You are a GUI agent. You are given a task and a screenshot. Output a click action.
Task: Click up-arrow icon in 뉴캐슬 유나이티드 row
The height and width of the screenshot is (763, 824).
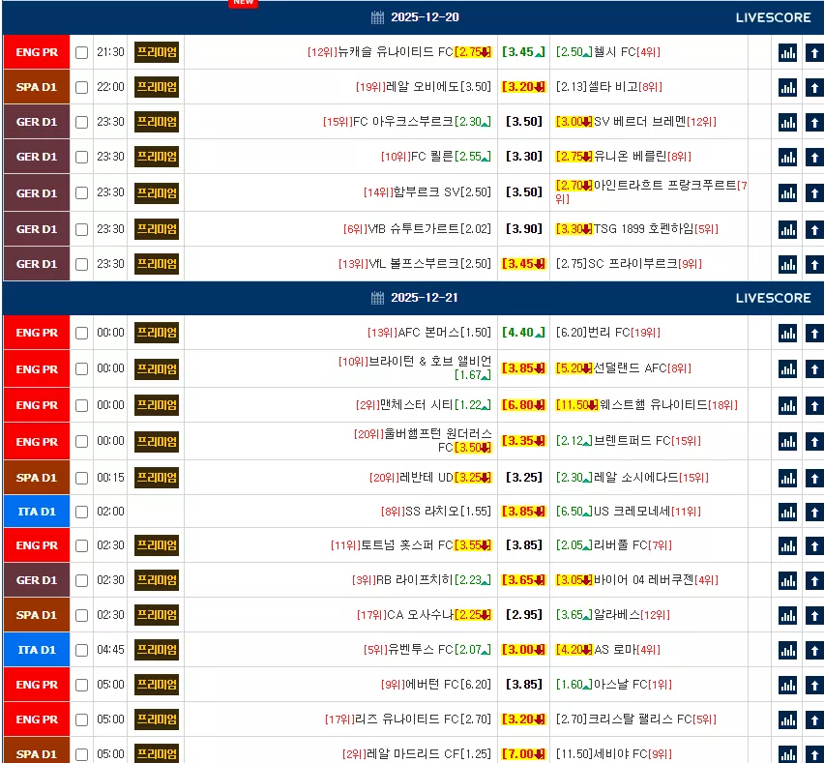[x=814, y=52]
